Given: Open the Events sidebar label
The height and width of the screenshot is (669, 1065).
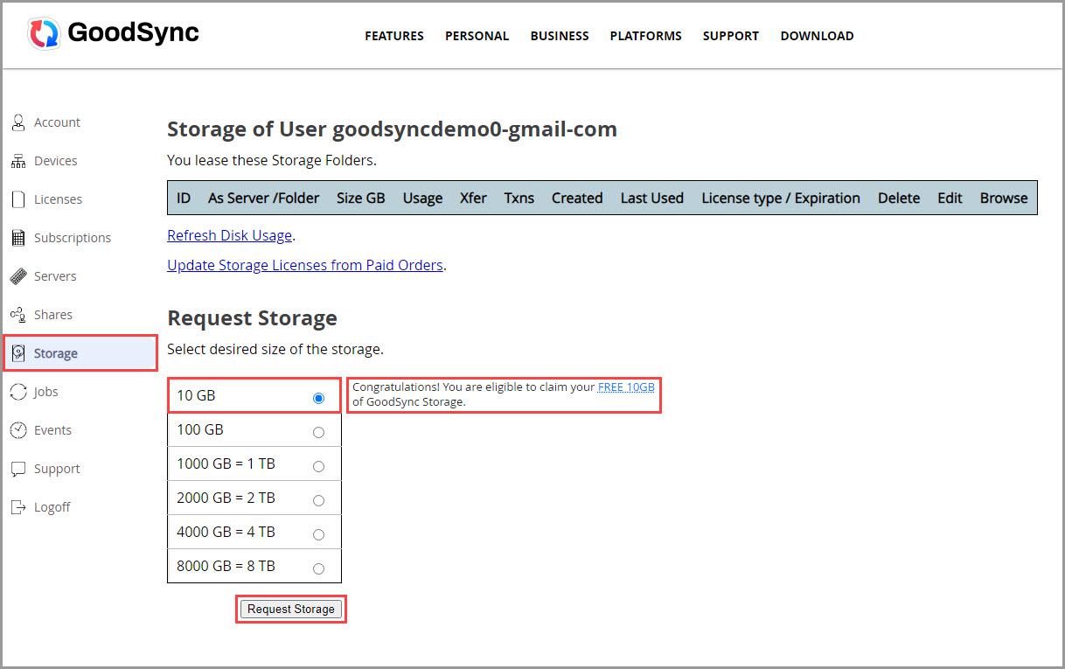Looking at the screenshot, I should coord(52,430).
